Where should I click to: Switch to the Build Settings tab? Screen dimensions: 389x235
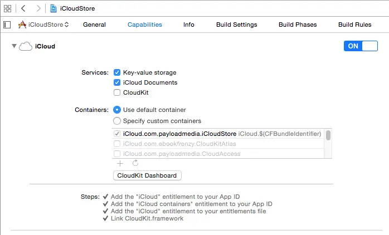237,25
